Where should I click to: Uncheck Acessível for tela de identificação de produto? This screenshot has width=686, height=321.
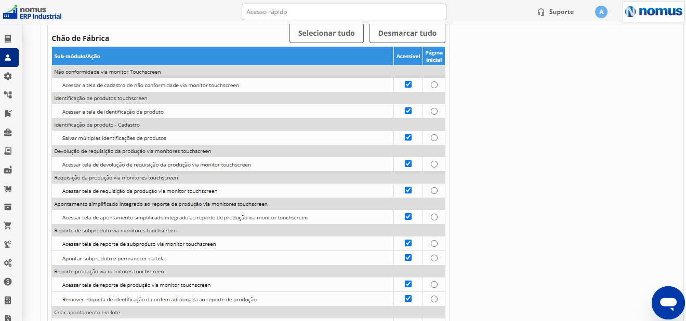[408, 111]
